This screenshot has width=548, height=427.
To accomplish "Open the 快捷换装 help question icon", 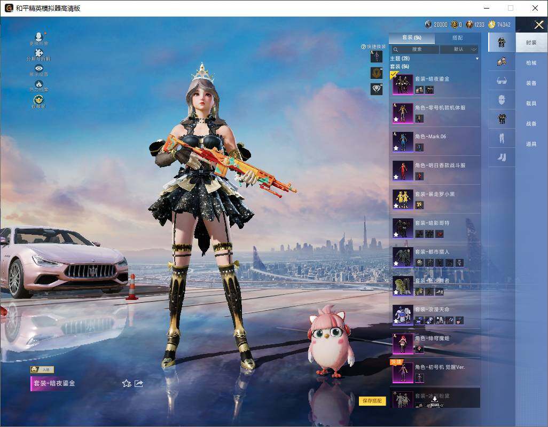I will coord(364,46).
